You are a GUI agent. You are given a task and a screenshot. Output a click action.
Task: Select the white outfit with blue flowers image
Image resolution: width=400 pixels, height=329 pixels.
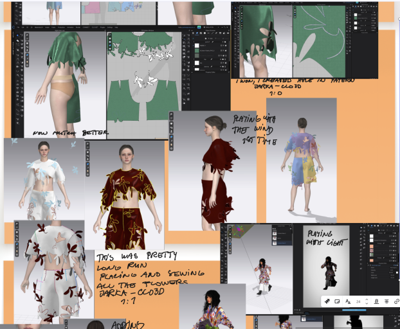point(43,179)
